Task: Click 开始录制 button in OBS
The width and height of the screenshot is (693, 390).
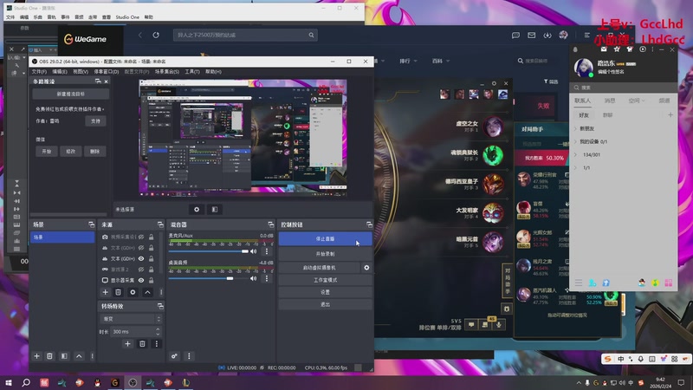Action: coord(325,254)
